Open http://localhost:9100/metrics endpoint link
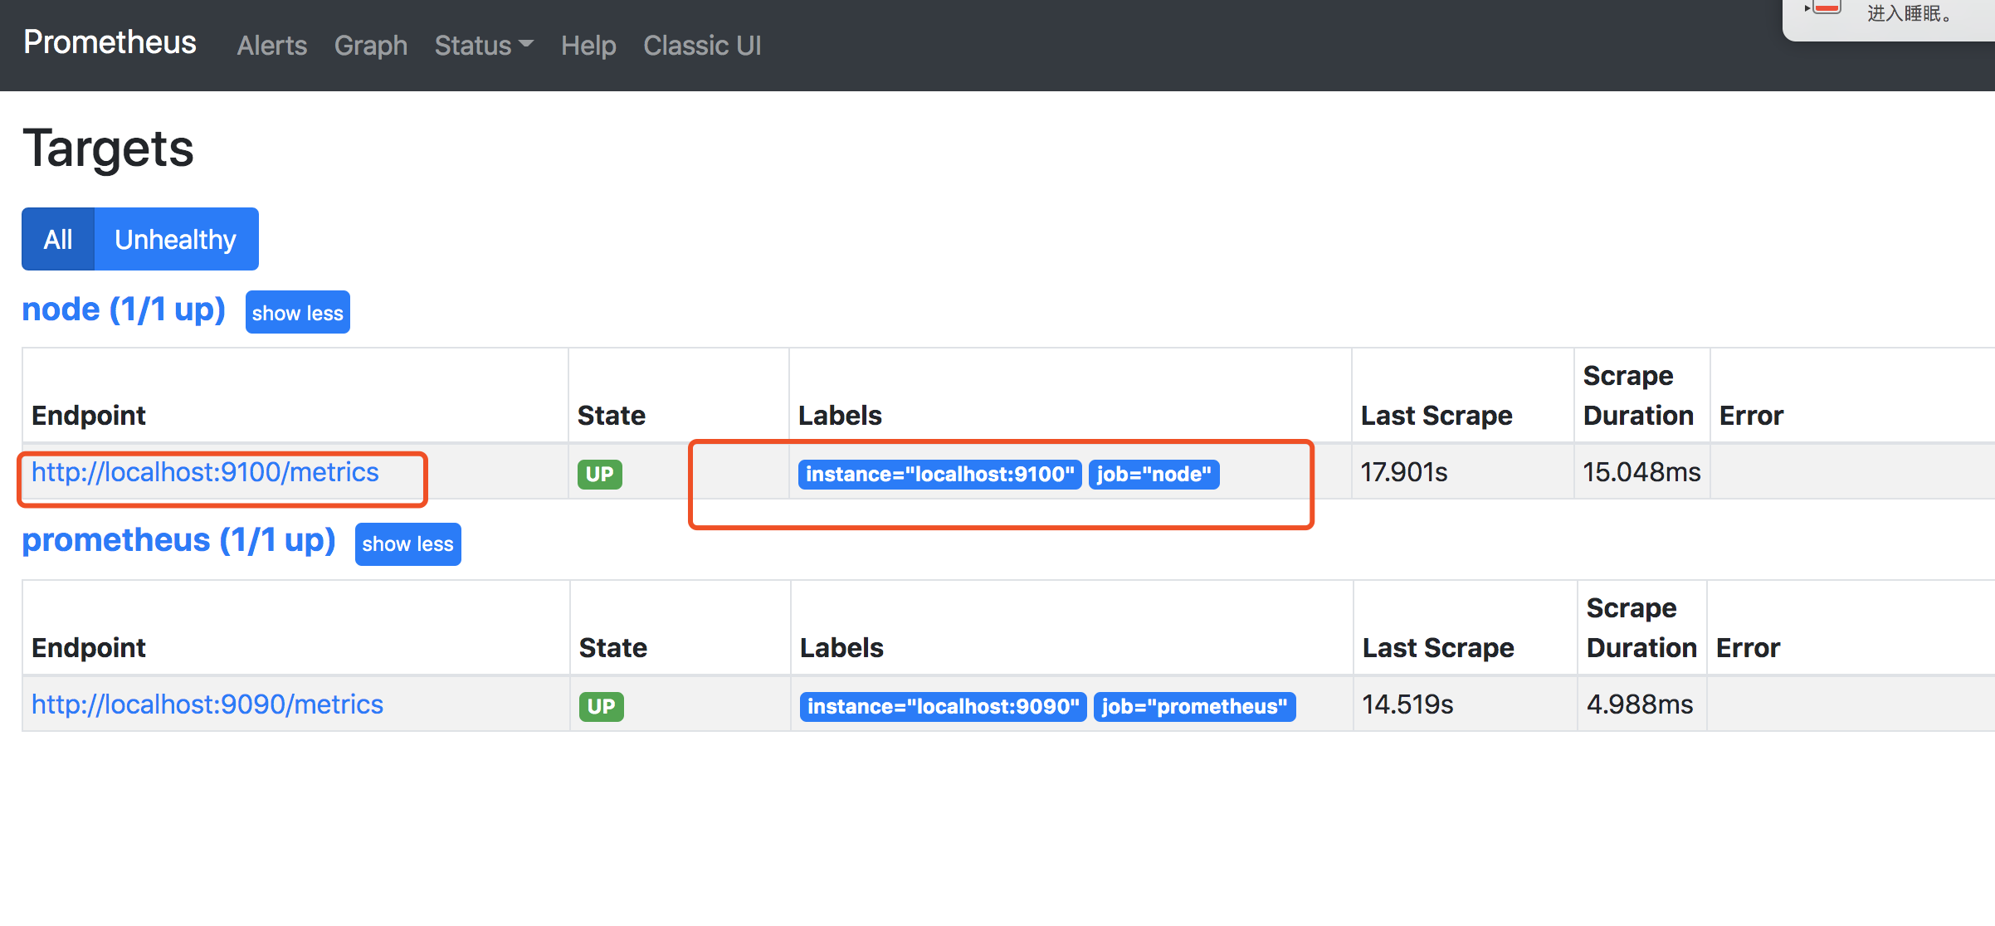 205,472
